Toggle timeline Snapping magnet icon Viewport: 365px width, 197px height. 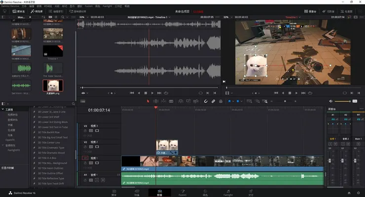[206, 101]
